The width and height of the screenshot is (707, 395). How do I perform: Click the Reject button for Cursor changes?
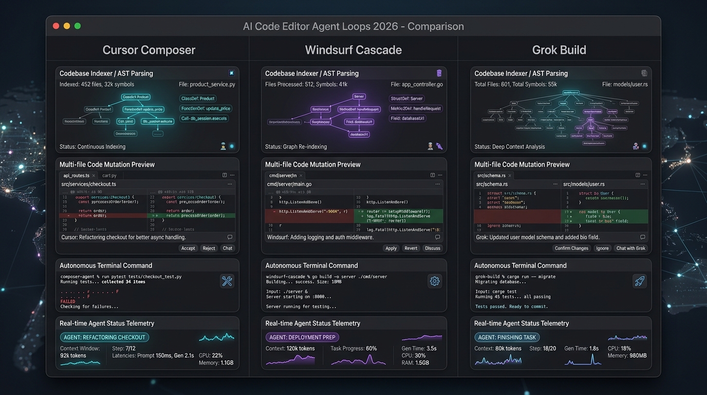coord(209,248)
